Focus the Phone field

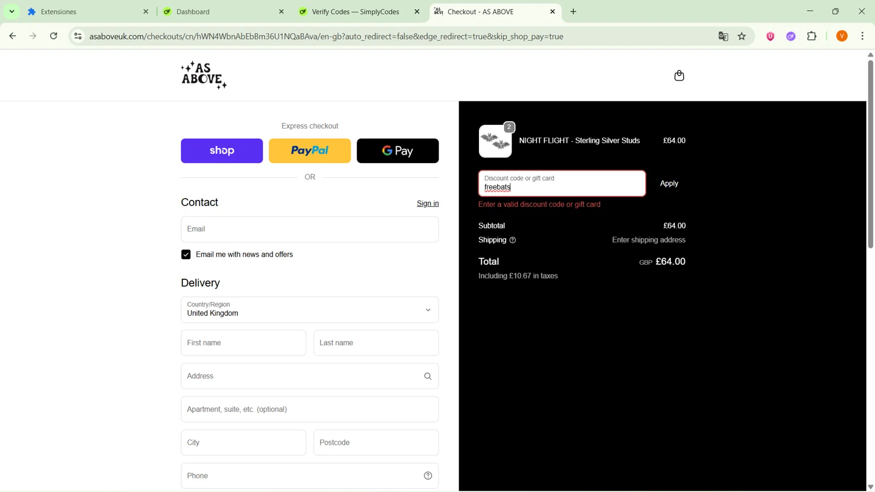pos(310,476)
